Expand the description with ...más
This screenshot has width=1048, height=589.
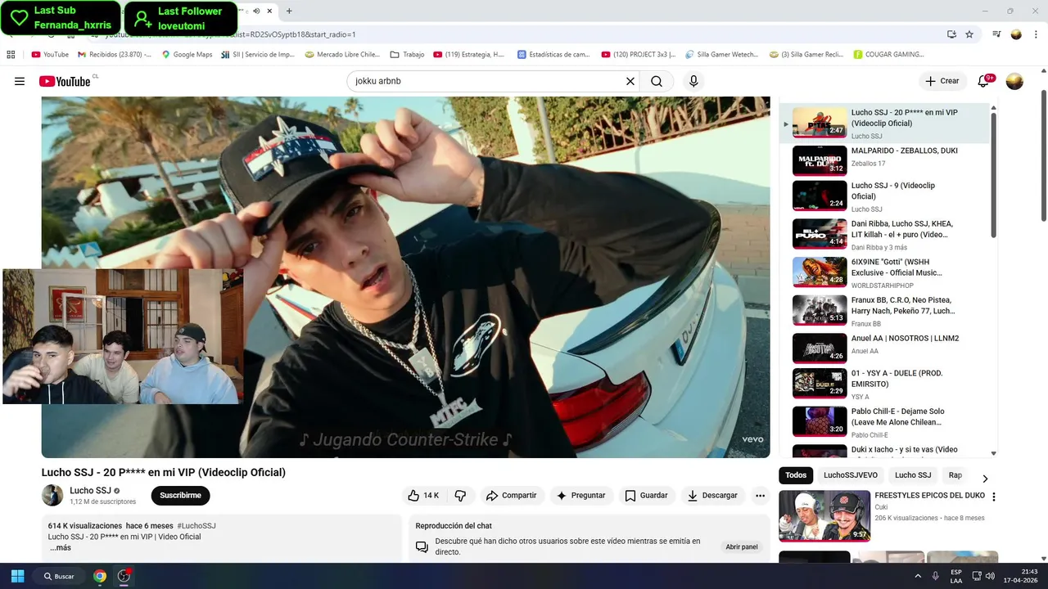(x=60, y=547)
